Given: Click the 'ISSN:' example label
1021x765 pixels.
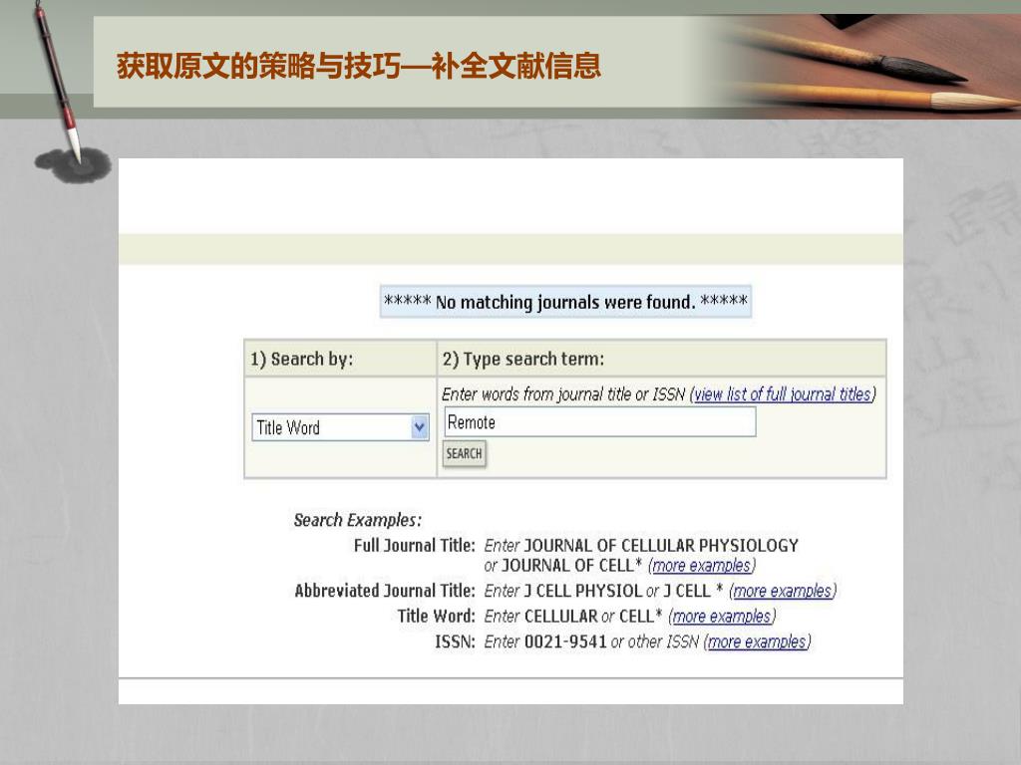Looking at the screenshot, I should [455, 641].
